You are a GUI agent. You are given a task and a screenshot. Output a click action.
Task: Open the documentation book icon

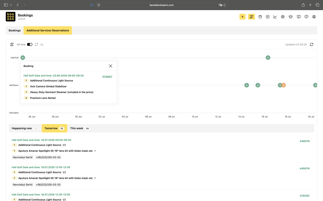coord(298,17)
